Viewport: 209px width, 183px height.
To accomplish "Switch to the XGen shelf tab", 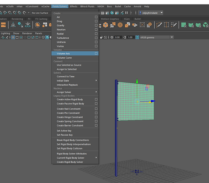I will 127,19.
